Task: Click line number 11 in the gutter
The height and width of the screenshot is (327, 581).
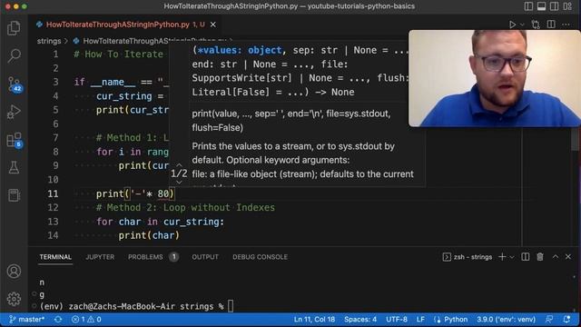Action: click(53, 193)
